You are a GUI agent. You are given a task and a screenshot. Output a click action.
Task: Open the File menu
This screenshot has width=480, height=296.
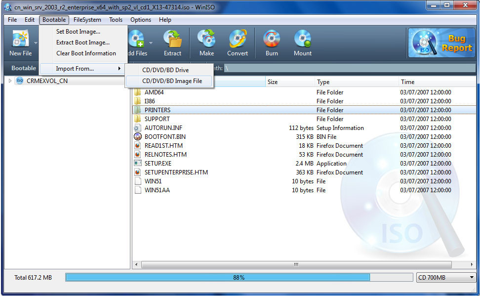tap(12, 20)
